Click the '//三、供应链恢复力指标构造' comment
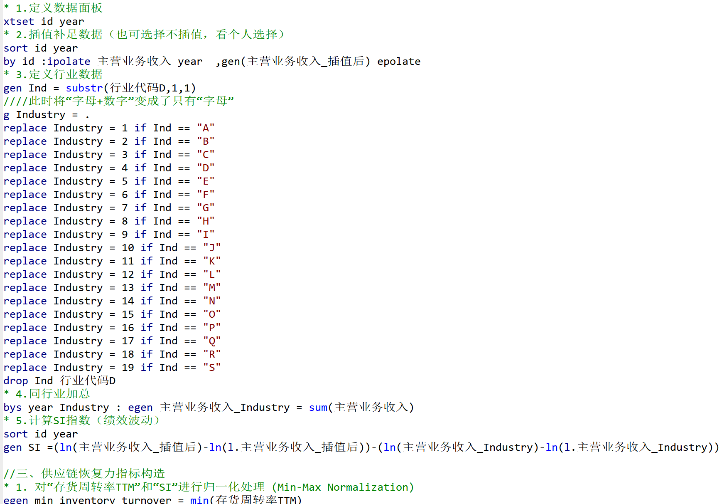This screenshot has width=722, height=504. tap(84, 474)
